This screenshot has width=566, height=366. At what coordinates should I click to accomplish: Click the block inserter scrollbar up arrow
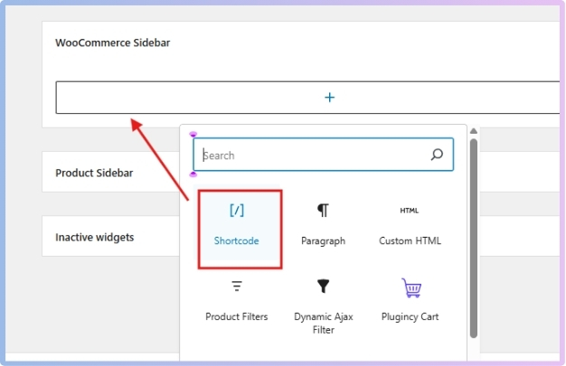(474, 131)
